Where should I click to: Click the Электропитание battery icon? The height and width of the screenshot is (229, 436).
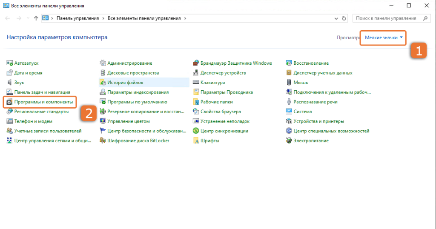[x=289, y=140]
